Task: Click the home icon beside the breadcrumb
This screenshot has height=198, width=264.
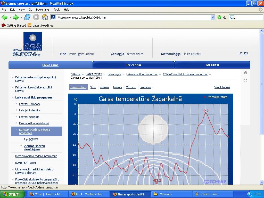Action: click(x=245, y=72)
